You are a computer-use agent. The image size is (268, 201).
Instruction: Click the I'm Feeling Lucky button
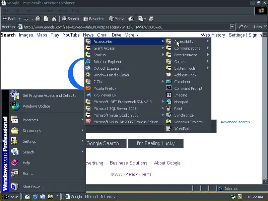pos(156,143)
